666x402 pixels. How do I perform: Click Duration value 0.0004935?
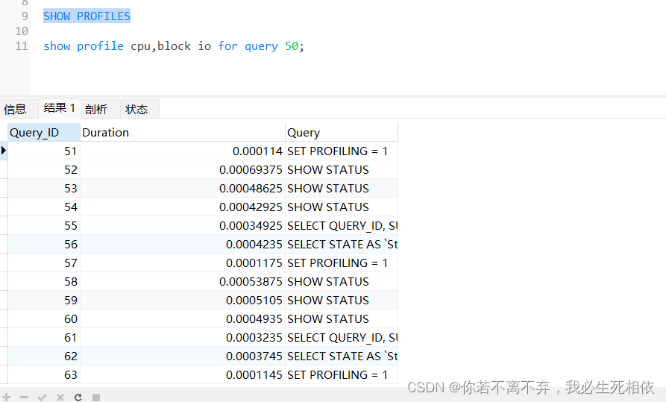click(183, 319)
